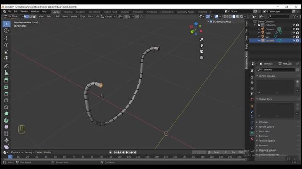Viewport: 302px width, 169px height.
Task: Select the Edge Slide tool
Action: click(x=6, y=133)
